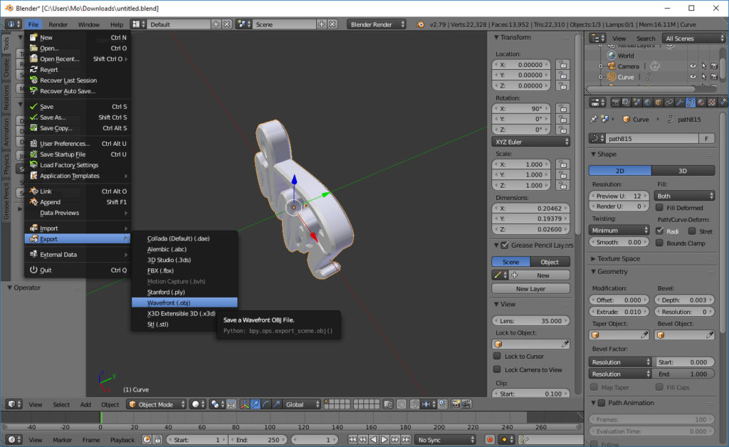Open the No Sync playback dropdown
This screenshot has height=447, width=729.
click(445, 440)
